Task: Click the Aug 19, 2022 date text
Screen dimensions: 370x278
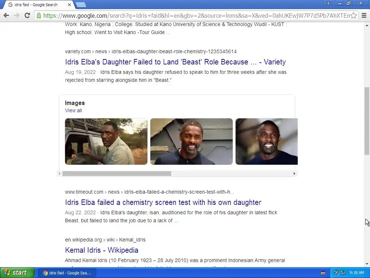Action: [80, 72]
